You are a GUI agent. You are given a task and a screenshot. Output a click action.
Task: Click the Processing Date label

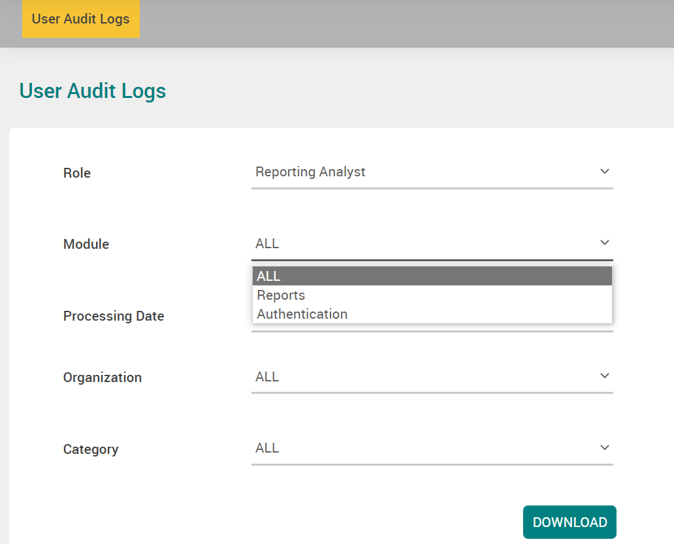[x=114, y=316]
